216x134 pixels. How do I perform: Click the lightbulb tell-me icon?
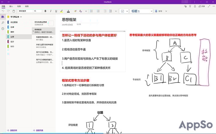tap(190, 6)
